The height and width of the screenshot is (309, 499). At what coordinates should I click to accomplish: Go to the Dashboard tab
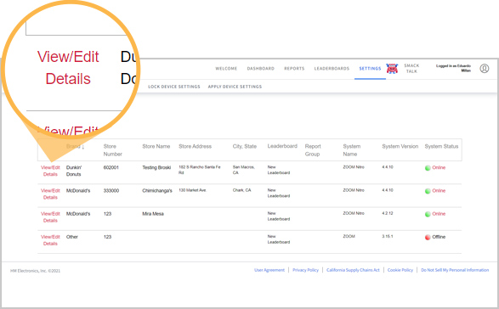[x=261, y=69]
